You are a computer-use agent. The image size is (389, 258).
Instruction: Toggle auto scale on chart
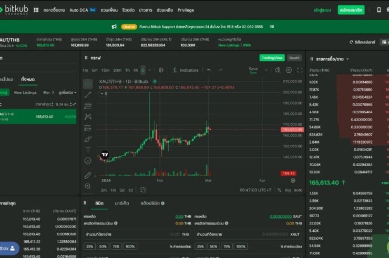(x=298, y=190)
